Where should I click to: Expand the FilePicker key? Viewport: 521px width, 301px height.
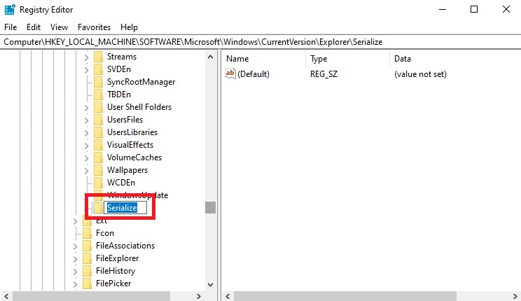(x=76, y=284)
